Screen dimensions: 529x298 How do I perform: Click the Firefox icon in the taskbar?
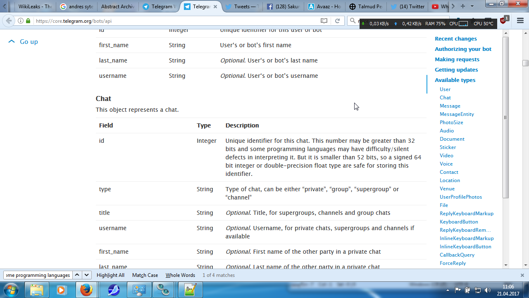pos(86,290)
